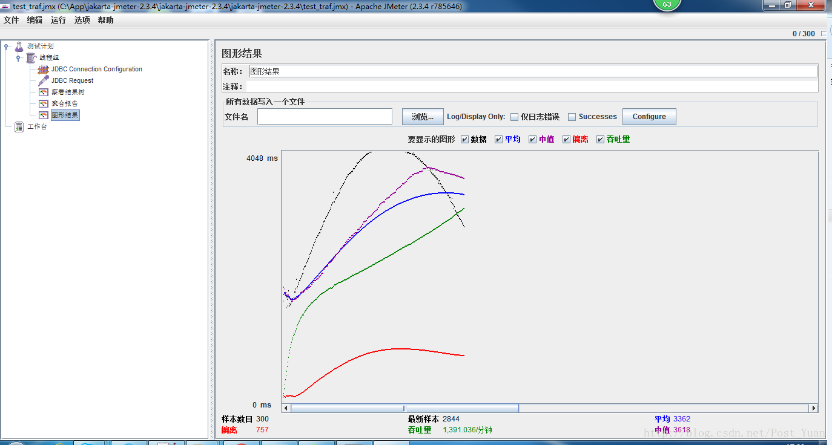Click the graph horizontal scrollbar thumb
This screenshot has height=445, width=832.
pos(405,408)
